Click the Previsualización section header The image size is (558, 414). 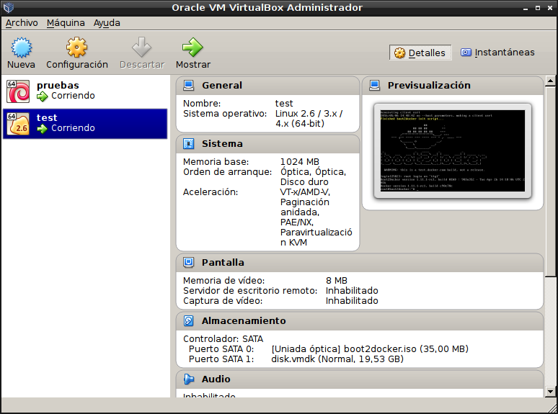429,86
